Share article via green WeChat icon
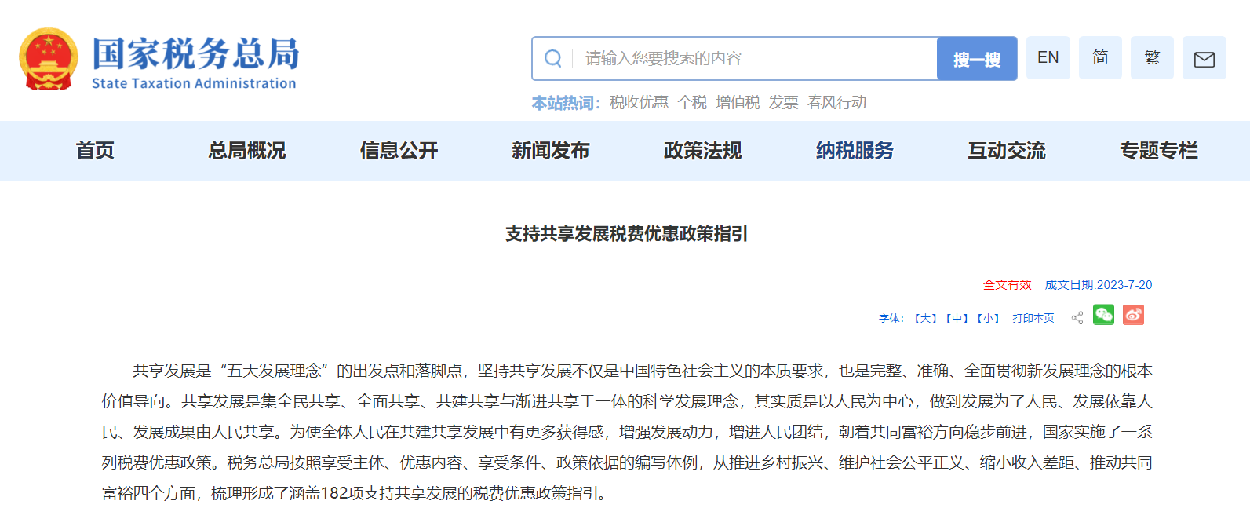Viewport: 1250px width, 508px height. pos(1103,315)
